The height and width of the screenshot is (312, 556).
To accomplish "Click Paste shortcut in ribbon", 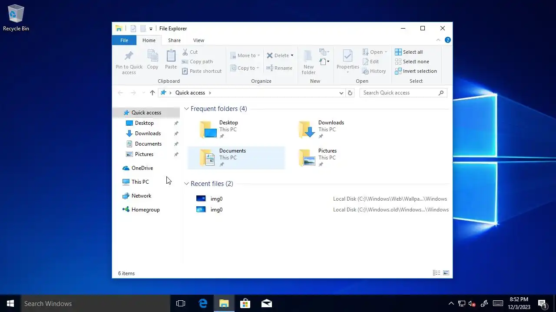I will pos(202,71).
